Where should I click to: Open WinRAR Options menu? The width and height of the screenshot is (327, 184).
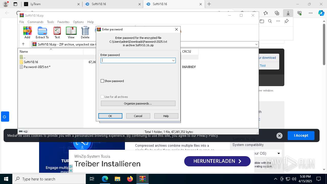coord(78,22)
